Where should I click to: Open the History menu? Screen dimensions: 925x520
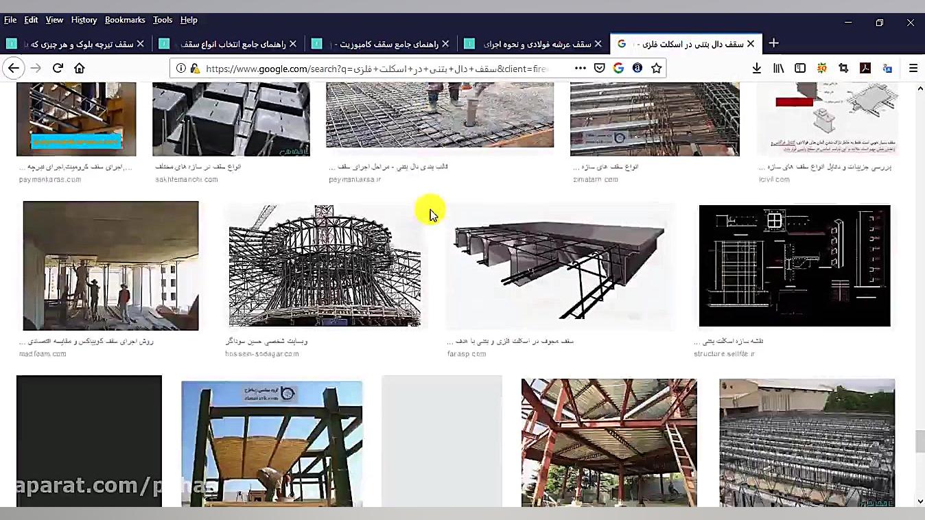coord(84,20)
